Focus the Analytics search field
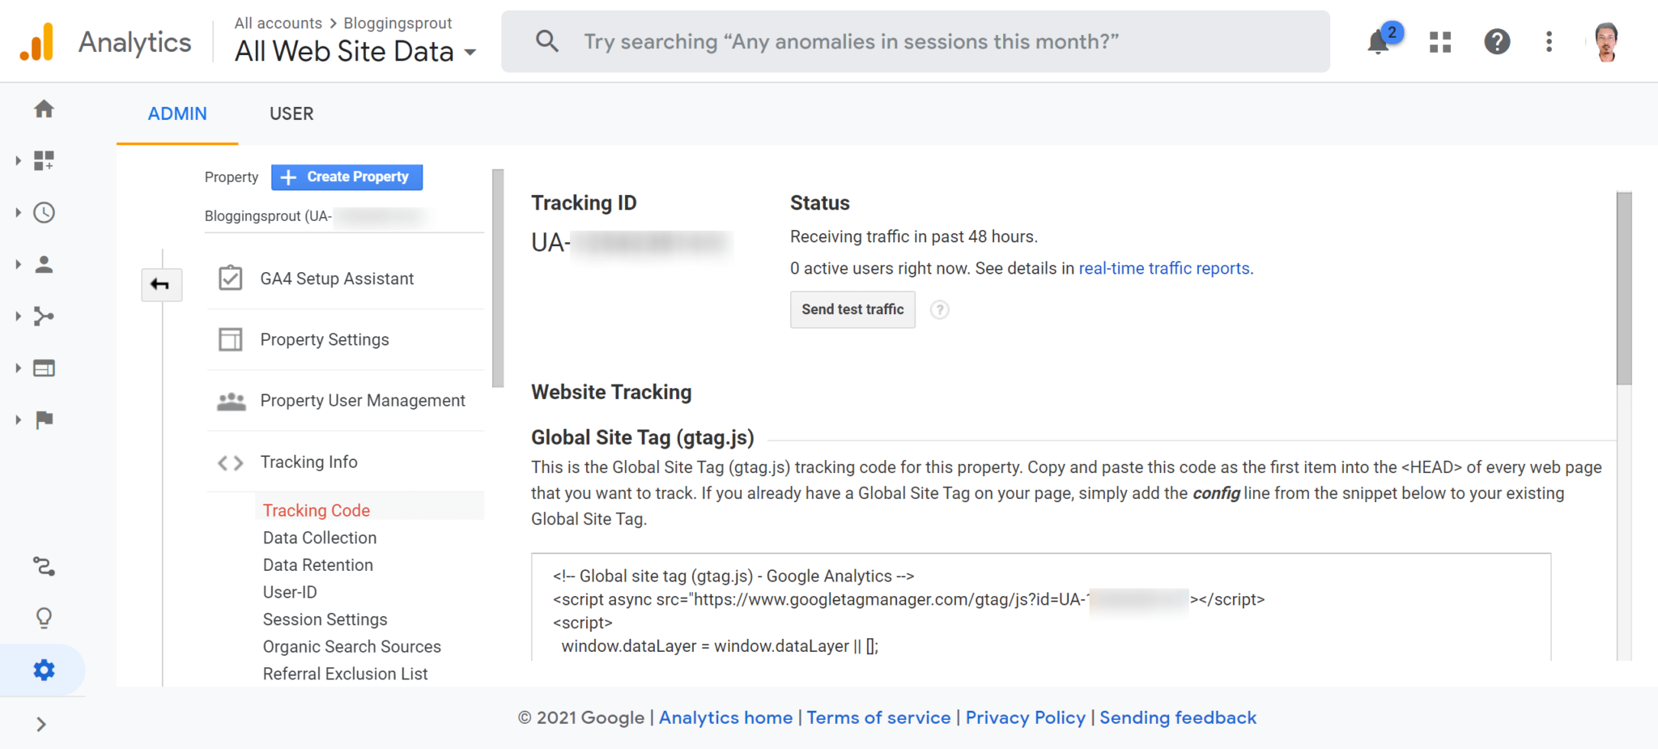Screen dimensions: 1658x749 pos(915,41)
